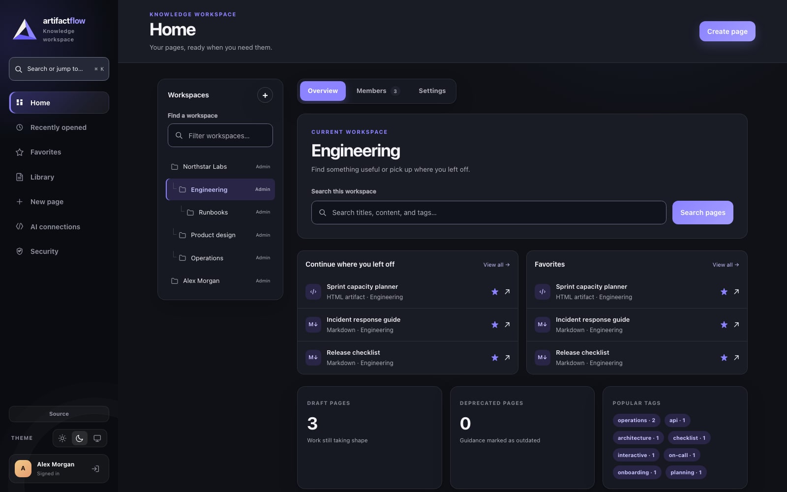Screen dimensions: 787x492
Task: Switch to light theme sun icon
Action: (62, 438)
